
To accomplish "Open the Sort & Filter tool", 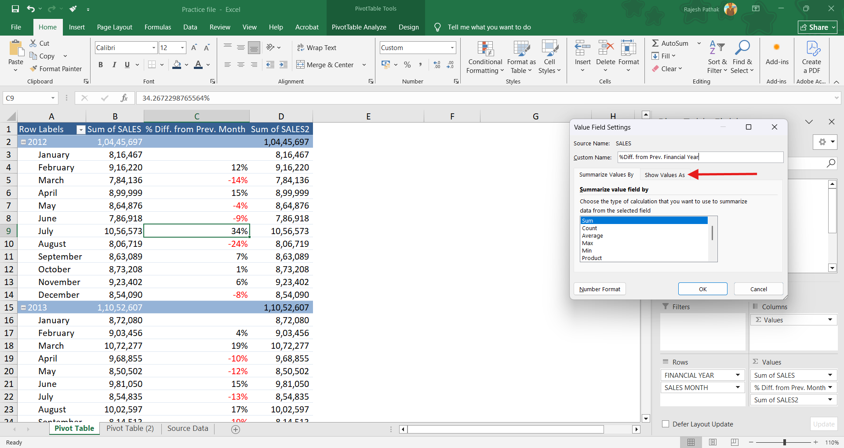I will coord(717,57).
